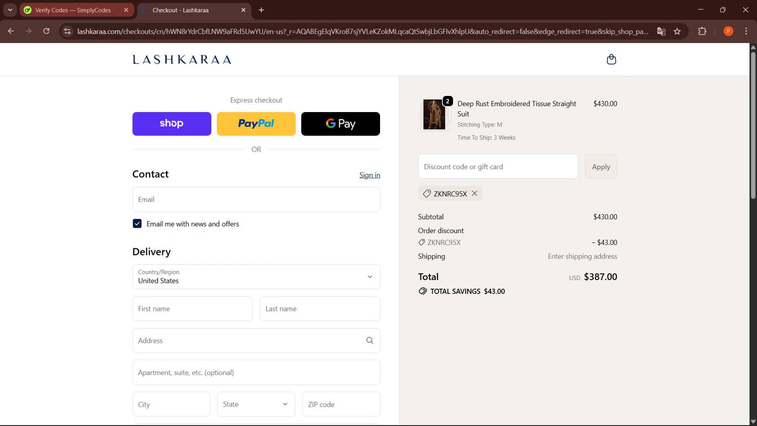This screenshot has height=426, width=757.
Task: Click the TOTAL SAVINGS $43.00 text
Action: (467, 291)
